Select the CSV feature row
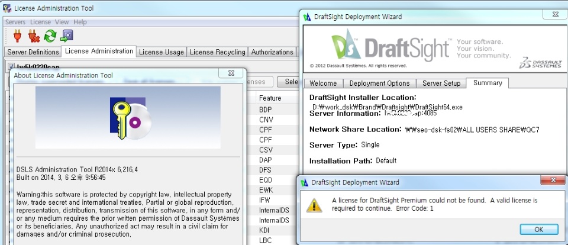 (x=266, y=150)
